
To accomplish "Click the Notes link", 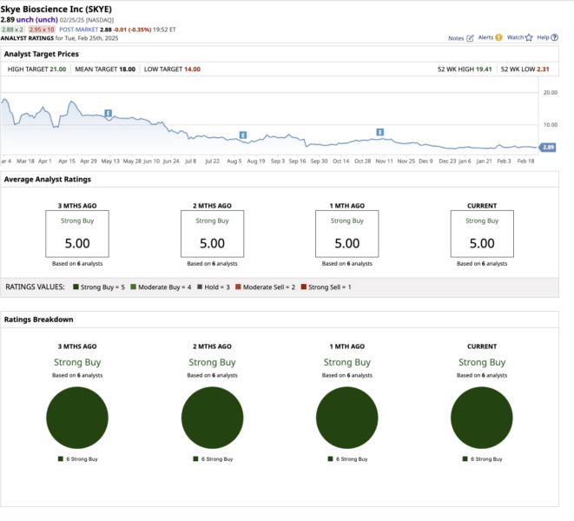I will coord(456,38).
